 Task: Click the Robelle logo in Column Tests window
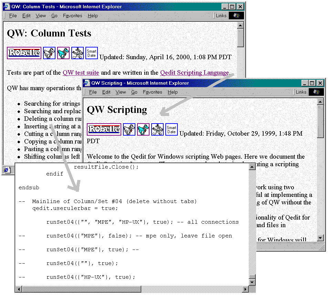click(x=24, y=53)
